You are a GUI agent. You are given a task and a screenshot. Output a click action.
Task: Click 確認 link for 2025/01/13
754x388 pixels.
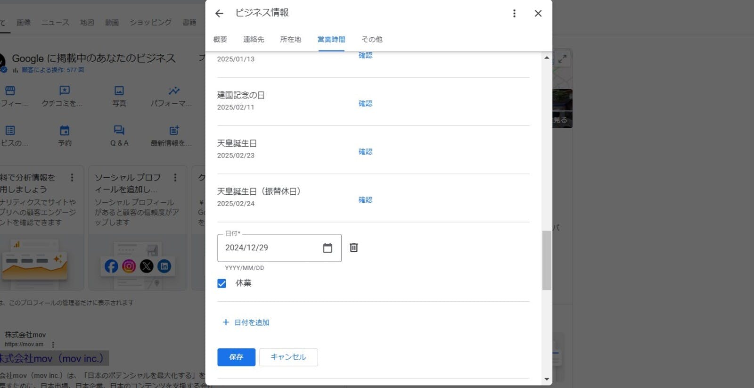pos(365,55)
